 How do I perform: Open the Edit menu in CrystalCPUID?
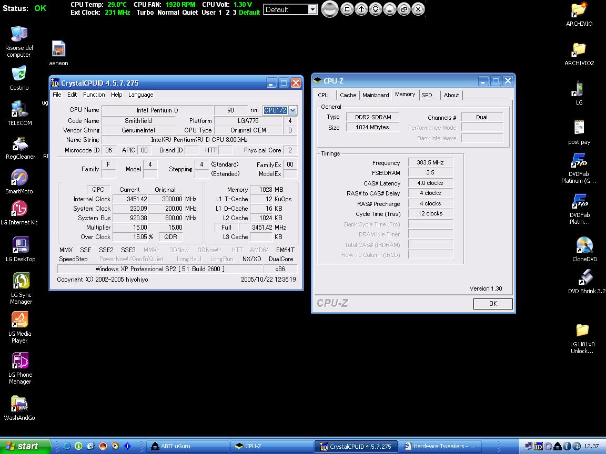point(72,95)
